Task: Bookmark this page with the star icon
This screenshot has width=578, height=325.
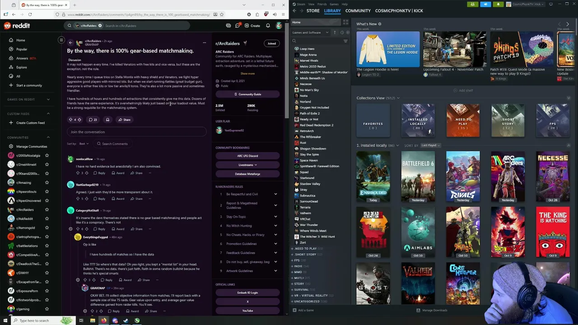Action: click(x=221, y=14)
